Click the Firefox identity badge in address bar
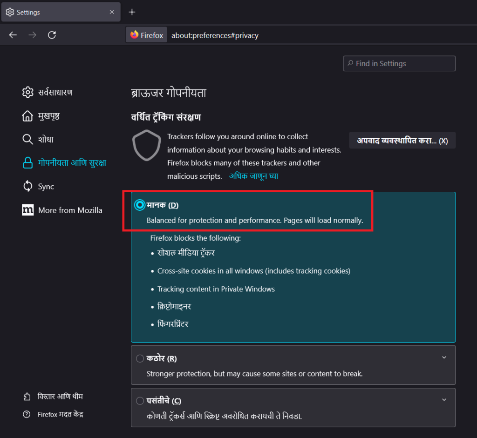 pos(147,35)
